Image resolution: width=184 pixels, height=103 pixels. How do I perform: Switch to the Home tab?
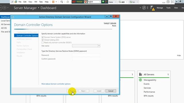(111, 2)
